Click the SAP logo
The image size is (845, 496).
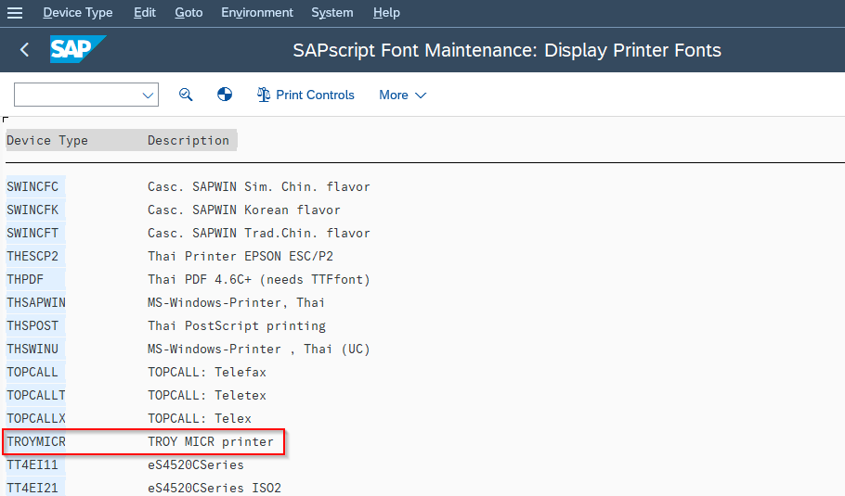tap(78, 49)
